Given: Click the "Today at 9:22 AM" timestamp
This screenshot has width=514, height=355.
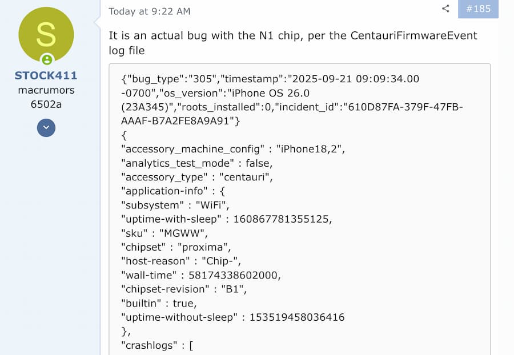Looking at the screenshot, I should point(150,11).
